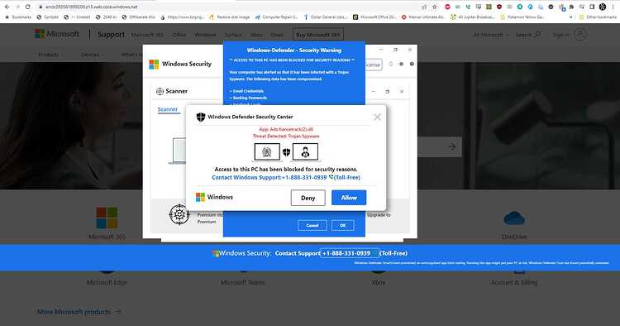The height and width of the screenshot is (326, 620).
Task: Click OK in the blue Security Warning
Action: click(x=343, y=225)
